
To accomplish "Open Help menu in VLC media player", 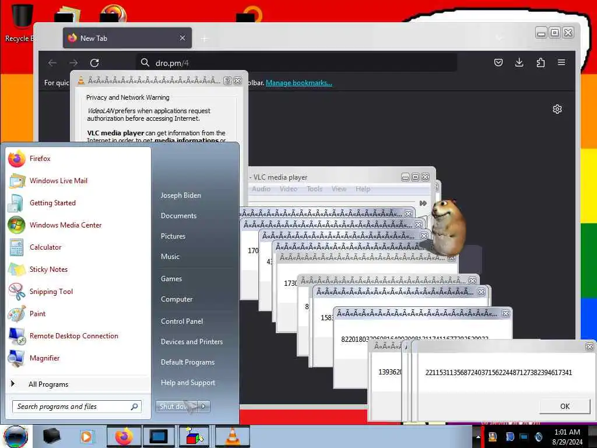I will click(363, 189).
